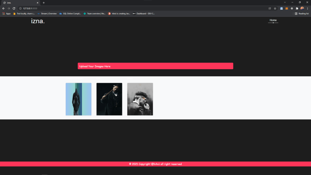The width and height of the screenshot is (311, 175).
Task: Expand the tab search chevron
Action: coord(285,2)
